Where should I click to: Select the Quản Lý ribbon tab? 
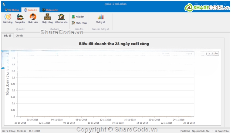(x=30, y=10)
